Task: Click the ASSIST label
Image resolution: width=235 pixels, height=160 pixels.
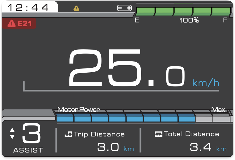Action: [28, 150]
